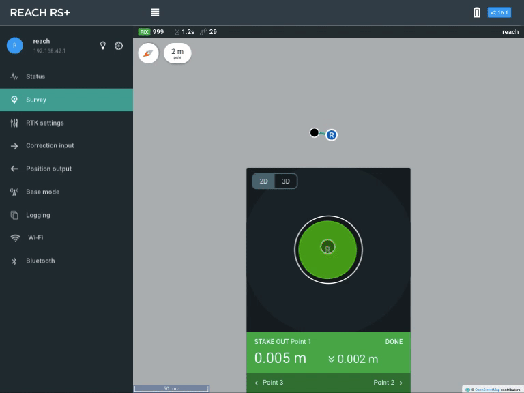Image resolution: width=524 pixels, height=393 pixels.
Task: Click the compass orientation button on map
Action: [148, 53]
